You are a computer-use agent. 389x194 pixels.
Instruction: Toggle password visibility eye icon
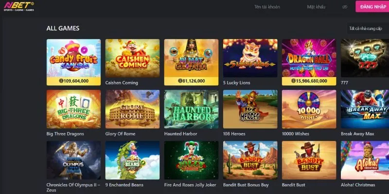tap(345, 7)
